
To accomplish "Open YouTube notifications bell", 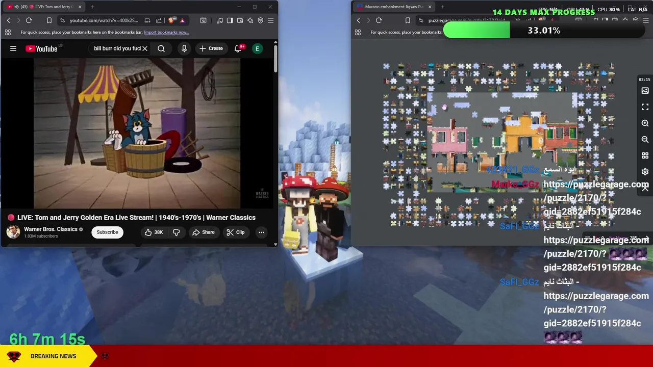I will point(238,48).
